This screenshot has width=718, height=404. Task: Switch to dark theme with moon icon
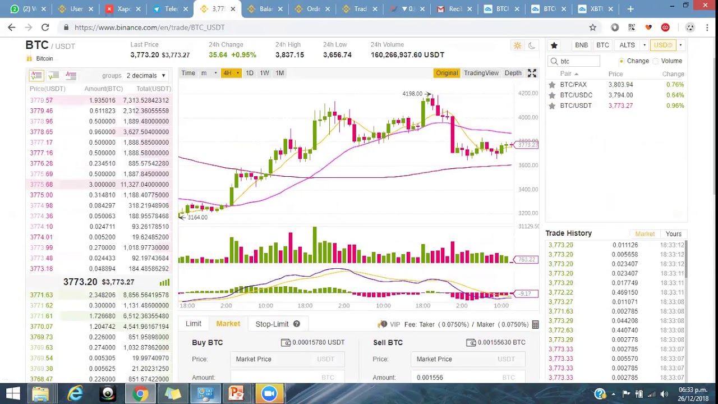click(531, 45)
